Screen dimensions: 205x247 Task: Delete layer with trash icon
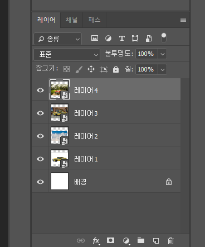[x=170, y=241]
